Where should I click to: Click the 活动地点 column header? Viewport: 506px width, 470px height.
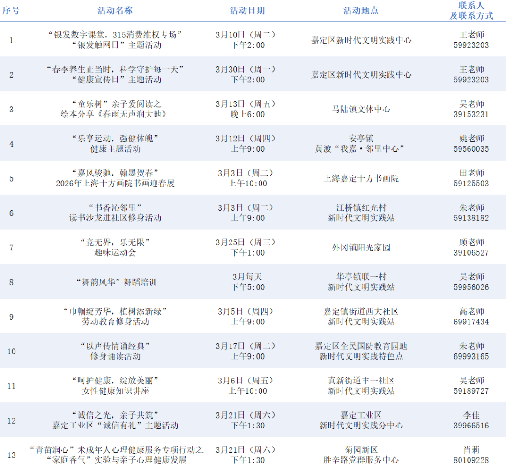pos(361,10)
